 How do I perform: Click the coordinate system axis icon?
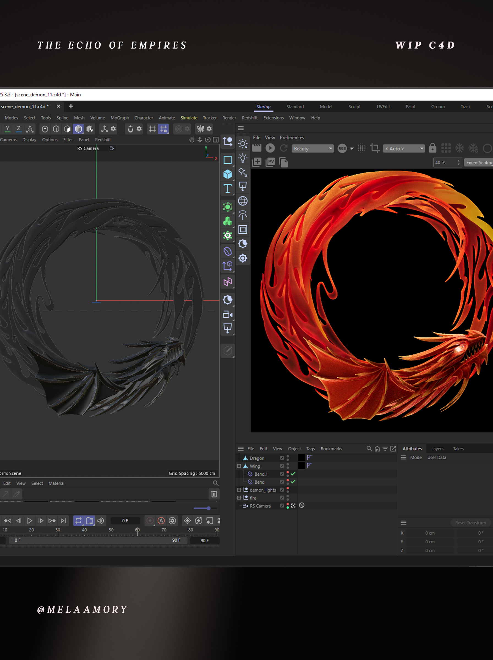[30, 129]
